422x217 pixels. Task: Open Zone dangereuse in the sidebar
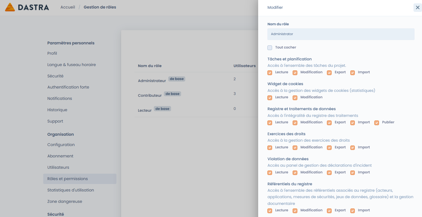coord(65,202)
